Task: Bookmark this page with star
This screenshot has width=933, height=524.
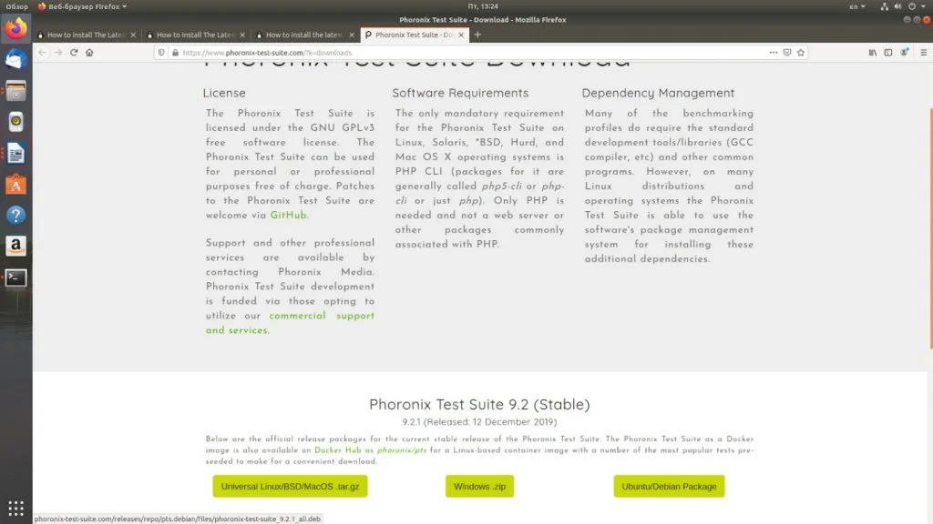Action: point(801,52)
